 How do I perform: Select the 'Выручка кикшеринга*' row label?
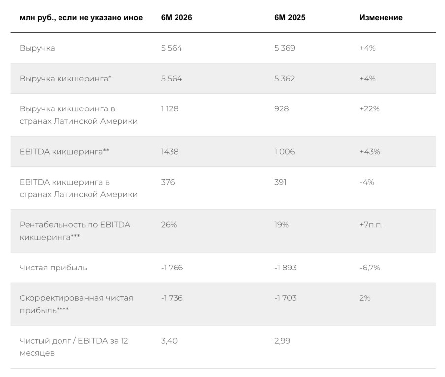click(65, 78)
